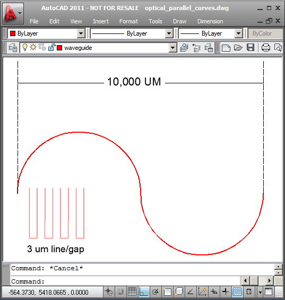This screenshot has height=300, width=285.
Task: Click the Layer Previous icon
Action: tap(196, 48)
